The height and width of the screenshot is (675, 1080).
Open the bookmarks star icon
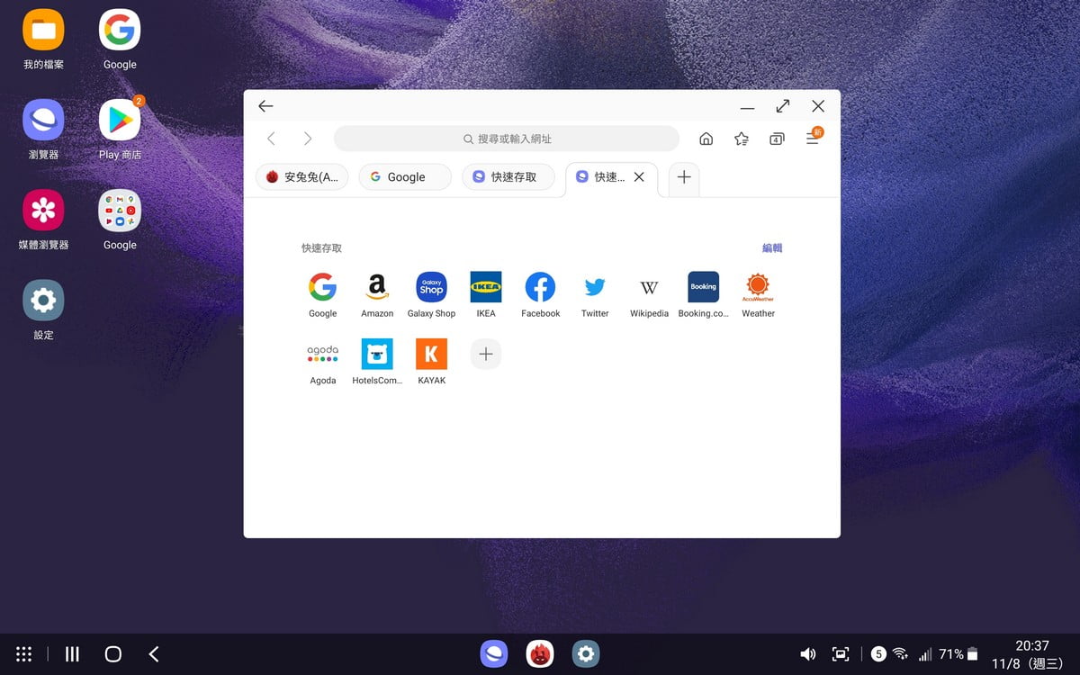[742, 139]
